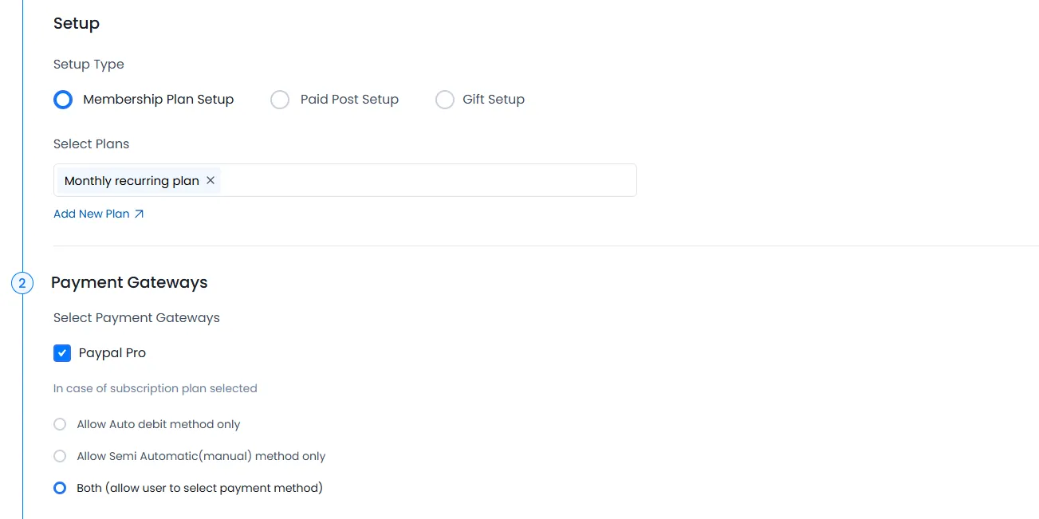Confirm Membership Plan Setup is selected

pyautogui.click(x=63, y=99)
